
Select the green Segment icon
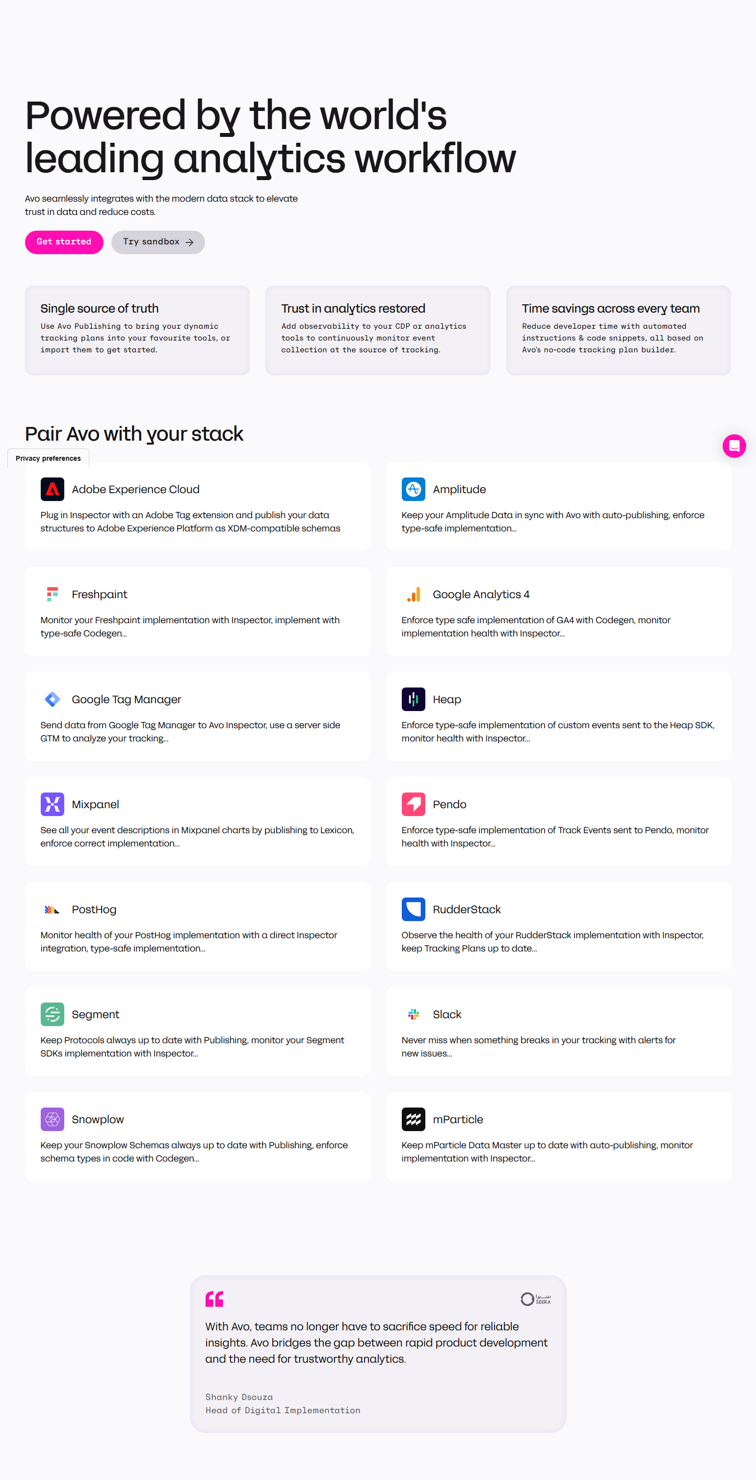coord(53,1014)
